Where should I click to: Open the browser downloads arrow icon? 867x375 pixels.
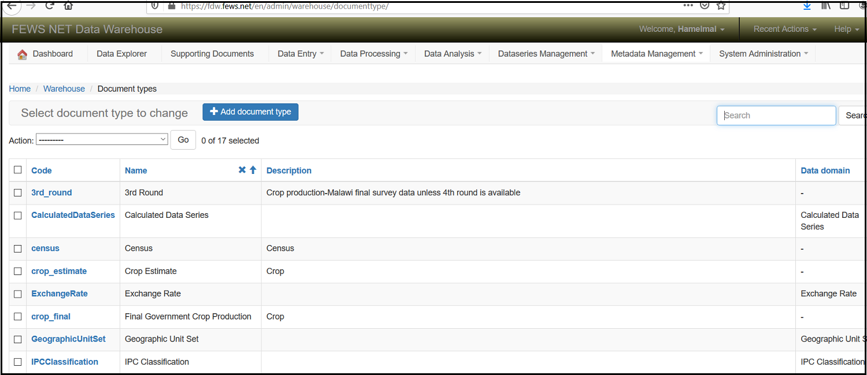[x=807, y=5]
